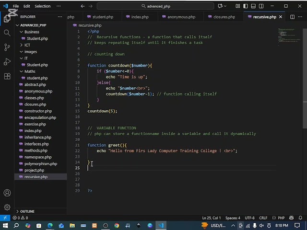Screen dimensions: 307x230
Task: Click the editor minimap
Action: (289, 37)
